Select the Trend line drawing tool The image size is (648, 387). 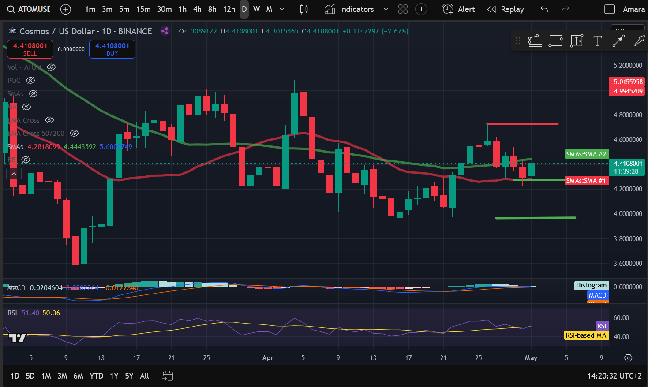coord(618,41)
